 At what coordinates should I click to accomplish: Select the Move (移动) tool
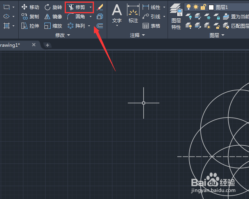click(30, 7)
